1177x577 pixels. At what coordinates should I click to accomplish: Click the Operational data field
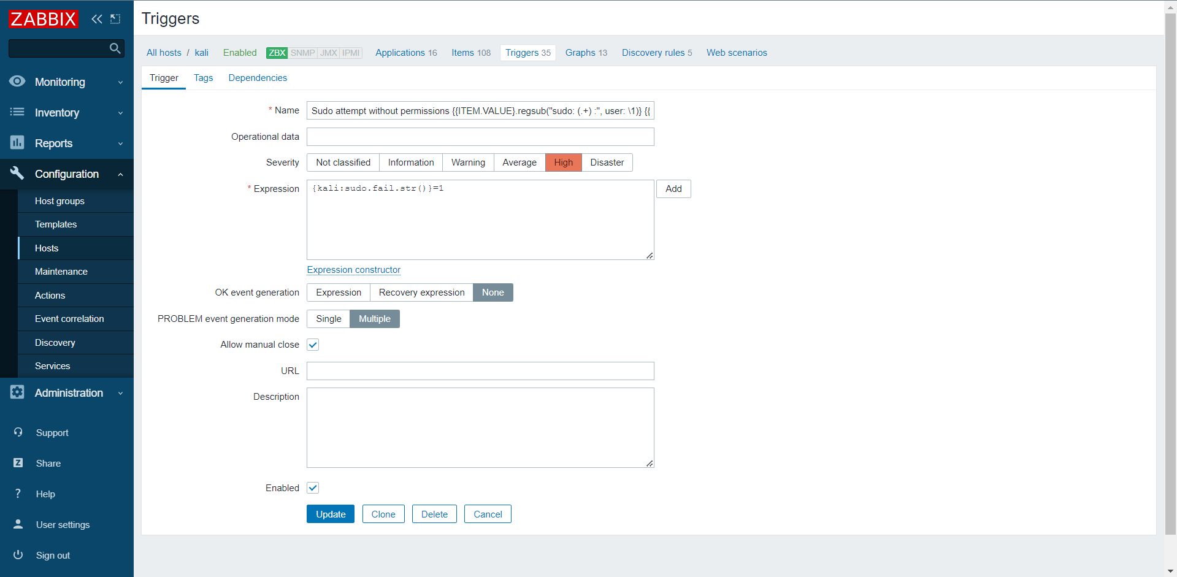[480, 137]
